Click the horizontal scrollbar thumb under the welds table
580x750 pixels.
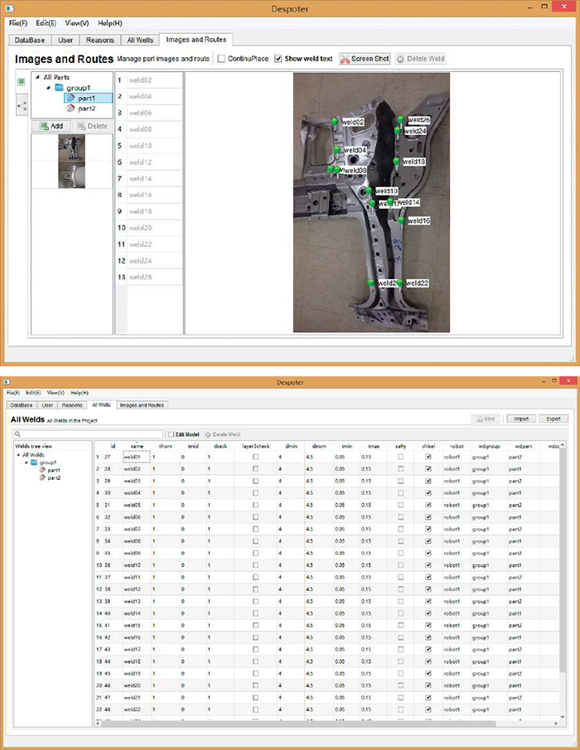coord(299,723)
